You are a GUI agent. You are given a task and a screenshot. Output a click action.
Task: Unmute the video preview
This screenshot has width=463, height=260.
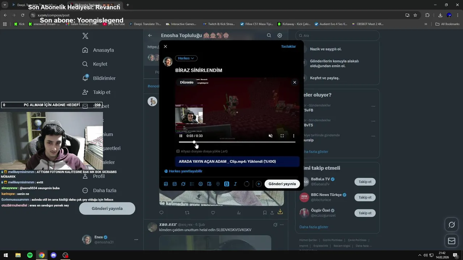271,136
